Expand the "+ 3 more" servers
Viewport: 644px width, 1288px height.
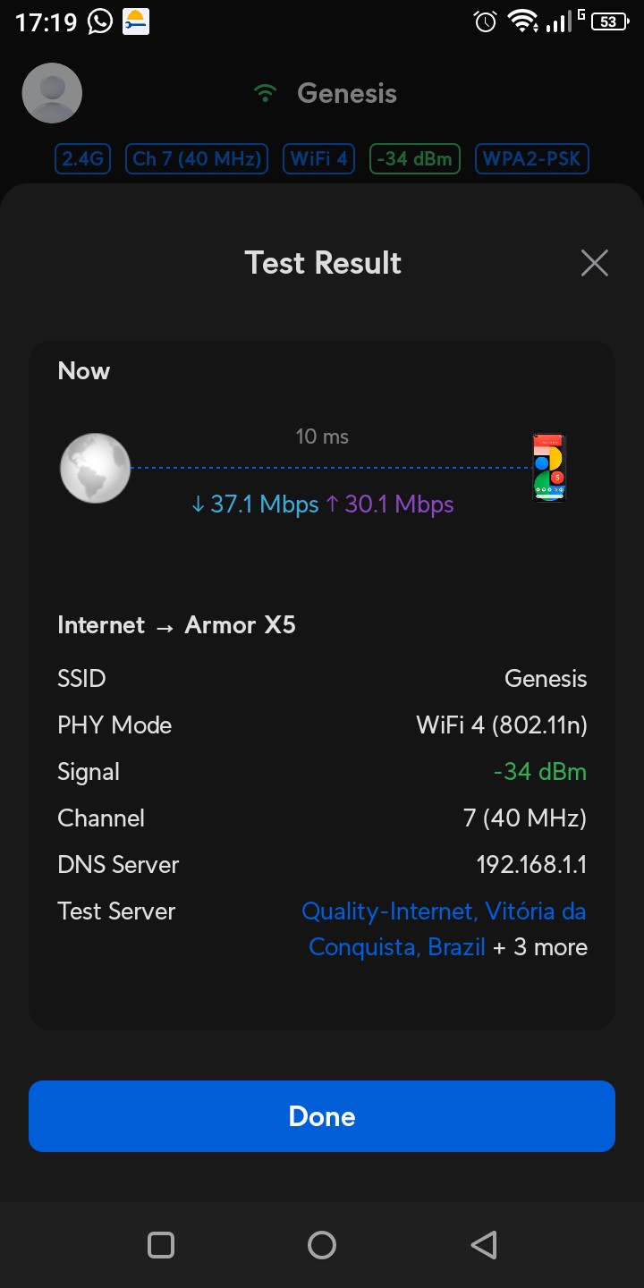click(x=540, y=947)
